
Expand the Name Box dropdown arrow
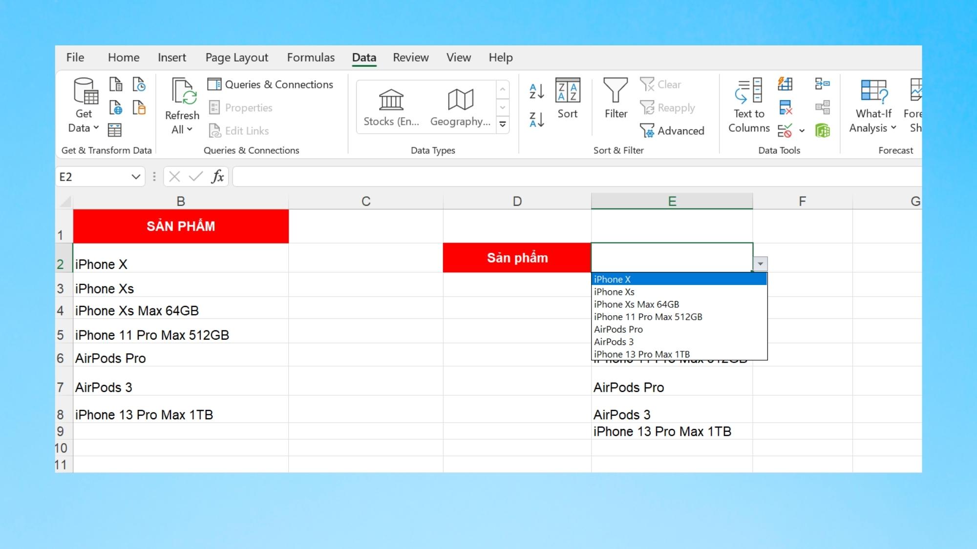136,177
